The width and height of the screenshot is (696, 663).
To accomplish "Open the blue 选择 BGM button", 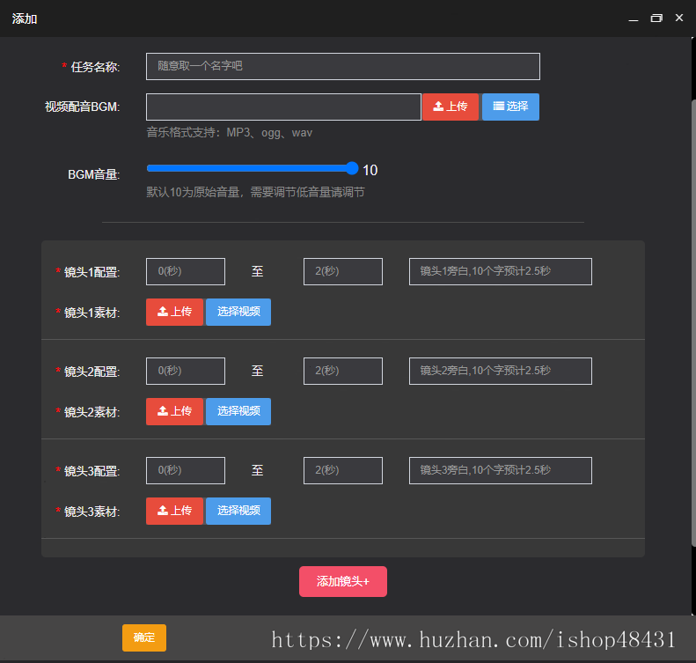I will click(x=510, y=107).
